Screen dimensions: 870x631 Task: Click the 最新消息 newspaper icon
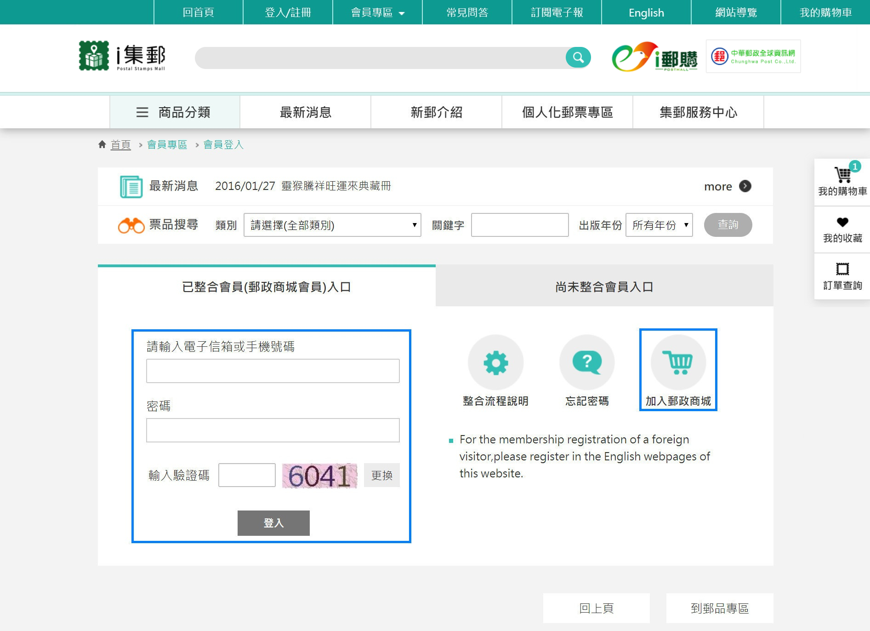131,186
